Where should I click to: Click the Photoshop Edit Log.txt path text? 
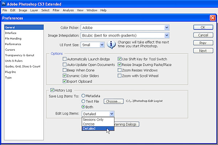pos(144,101)
